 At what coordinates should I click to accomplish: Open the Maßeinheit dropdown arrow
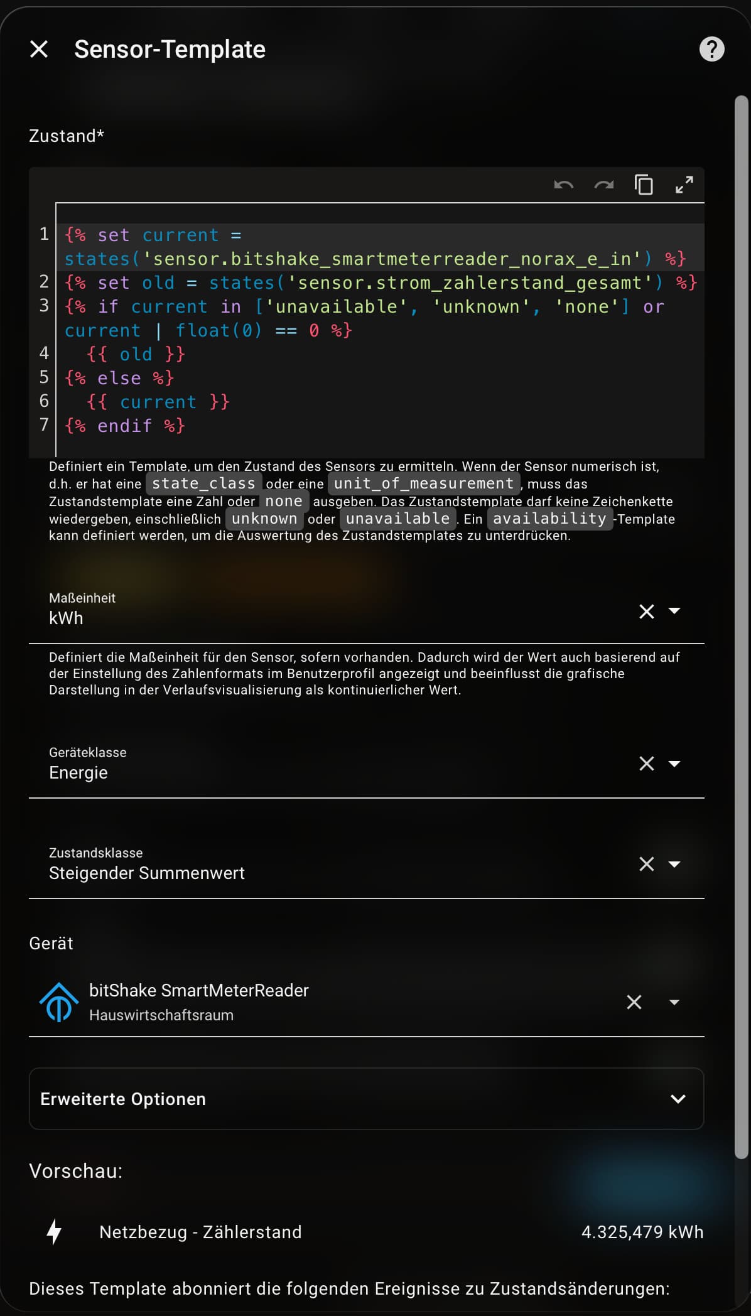[674, 611]
